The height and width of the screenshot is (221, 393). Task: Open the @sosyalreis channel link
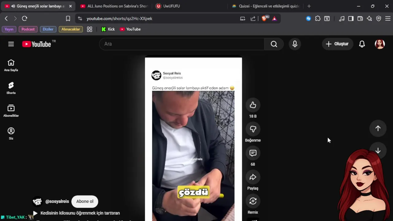[x=57, y=201]
